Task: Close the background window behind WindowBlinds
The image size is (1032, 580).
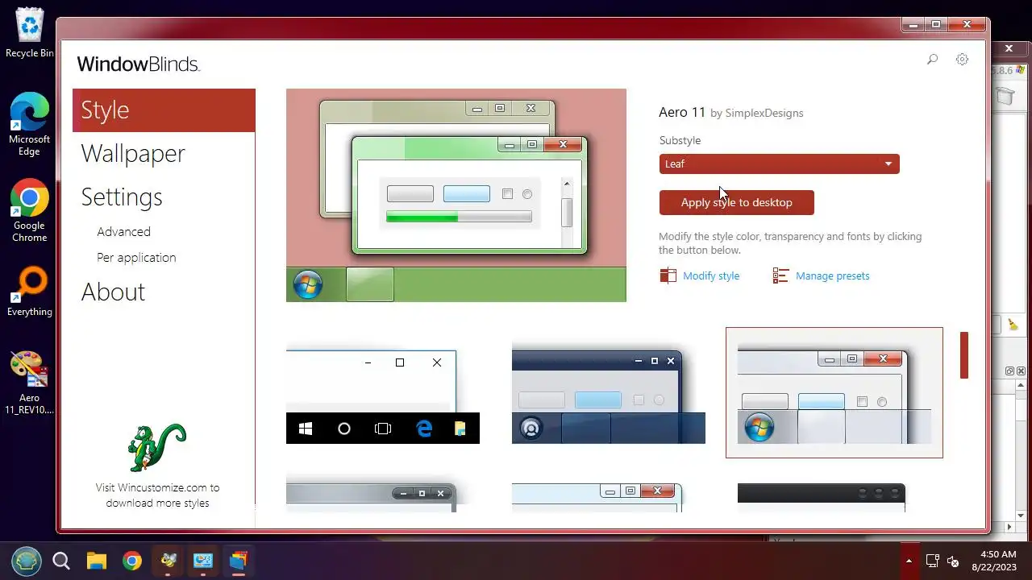Action: point(1009,49)
